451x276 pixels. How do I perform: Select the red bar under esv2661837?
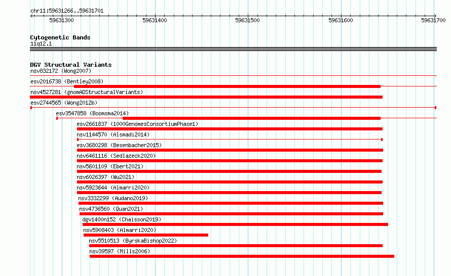[230, 129]
